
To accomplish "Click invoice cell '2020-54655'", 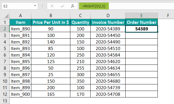I will pos(108,74).
